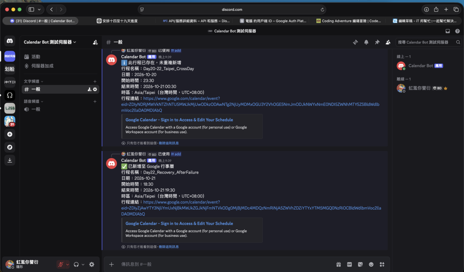Download apps icon in server list
Viewport: 464px width, 272px height.
(10, 160)
